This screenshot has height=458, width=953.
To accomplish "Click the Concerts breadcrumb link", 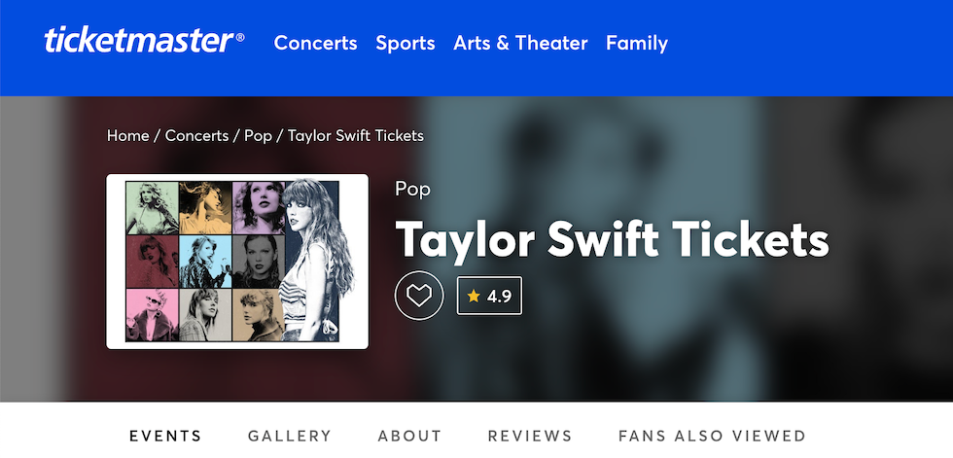I will point(196,135).
